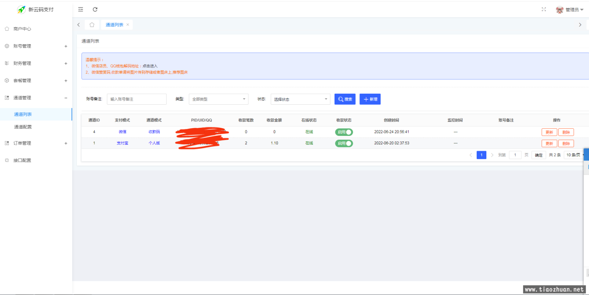The image size is (589, 295).
Task: Click the administrator avatar icon
Action: click(560, 10)
